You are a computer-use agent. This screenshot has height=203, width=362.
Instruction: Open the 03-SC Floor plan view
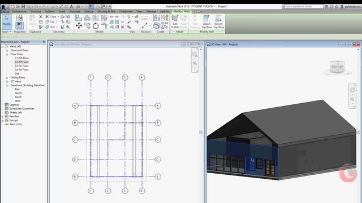(x=21, y=66)
